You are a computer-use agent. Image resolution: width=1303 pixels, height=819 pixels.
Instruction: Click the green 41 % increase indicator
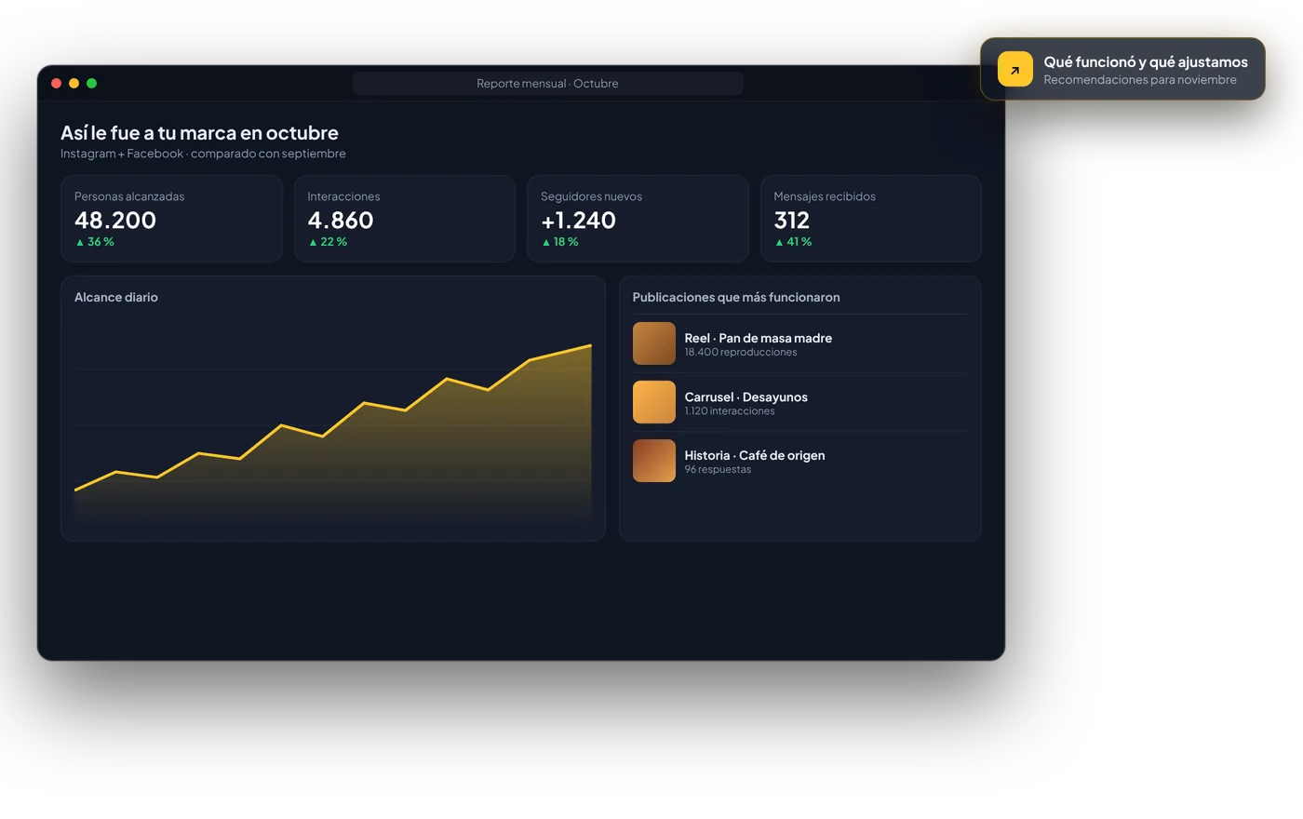pos(793,242)
